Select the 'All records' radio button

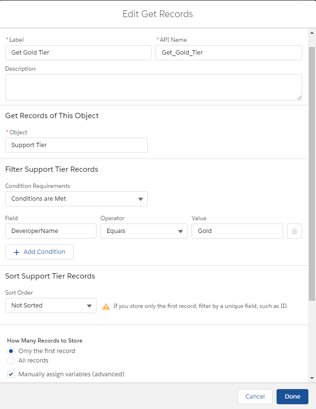point(11,361)
